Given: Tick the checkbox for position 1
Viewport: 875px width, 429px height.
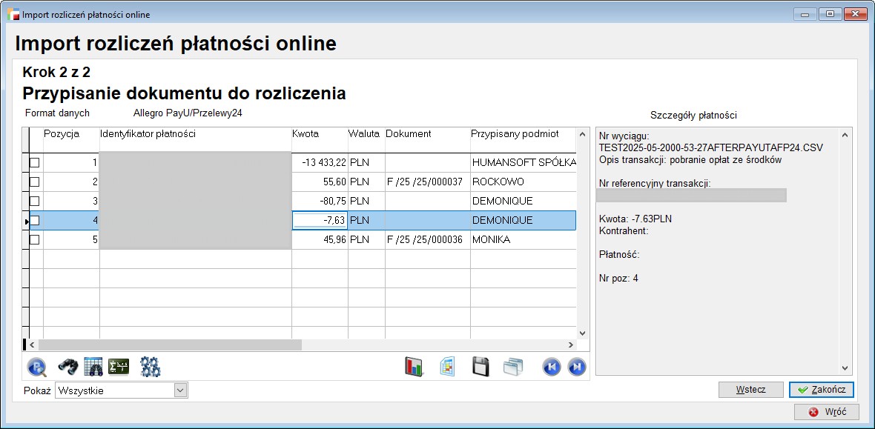Looking at the screenshot, I should [34, 163].
